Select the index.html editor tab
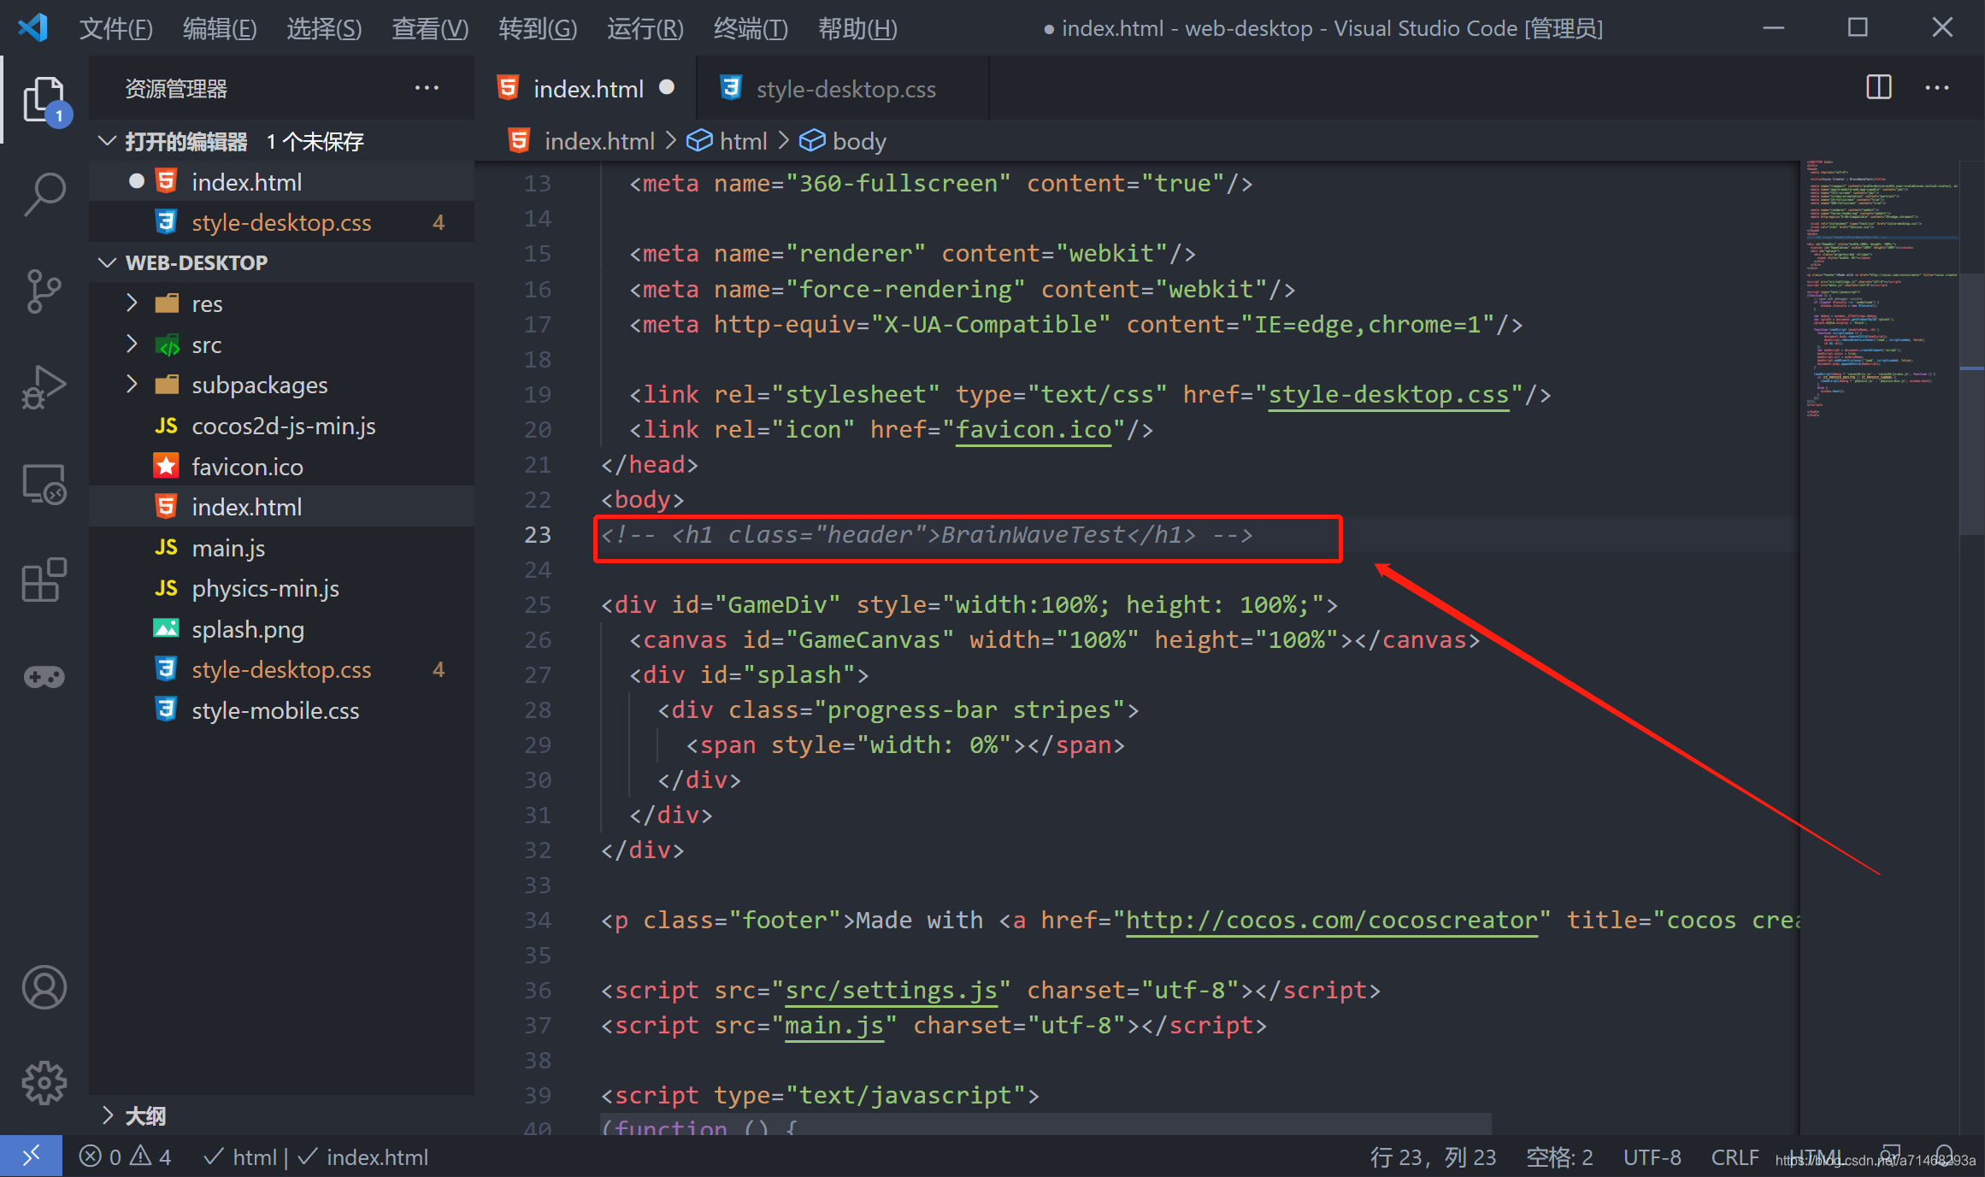The width and height of the screenshot is (1985, 1177). coord(586,88)
